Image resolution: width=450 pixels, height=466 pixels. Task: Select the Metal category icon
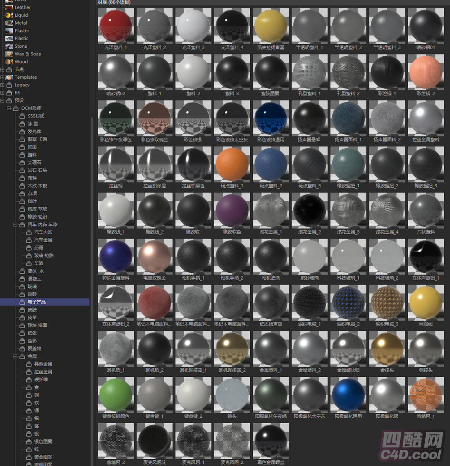tap(9, 23)
